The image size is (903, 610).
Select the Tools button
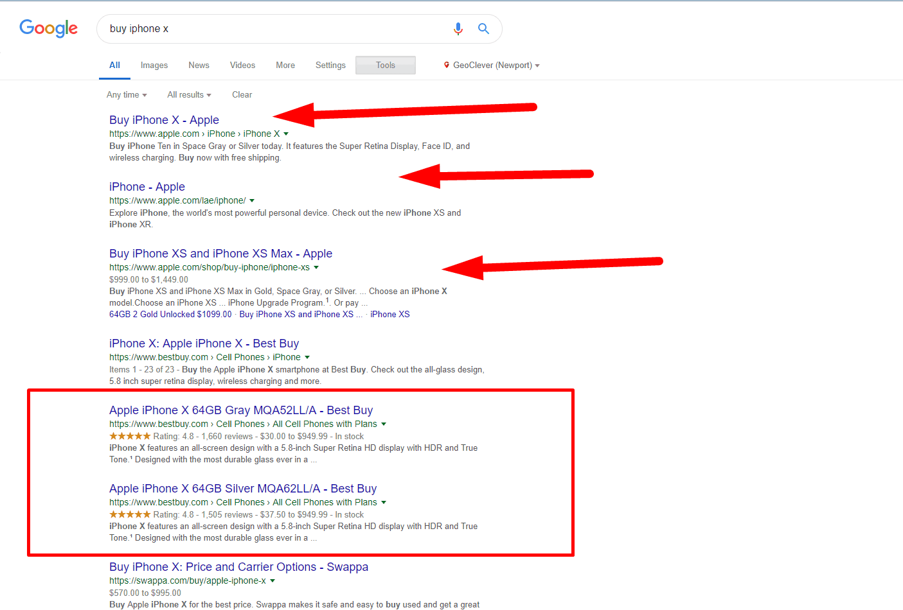385,65
